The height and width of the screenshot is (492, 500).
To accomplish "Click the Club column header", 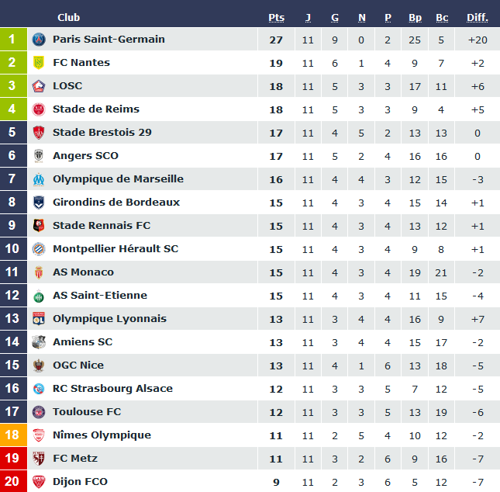I will 68,18.
